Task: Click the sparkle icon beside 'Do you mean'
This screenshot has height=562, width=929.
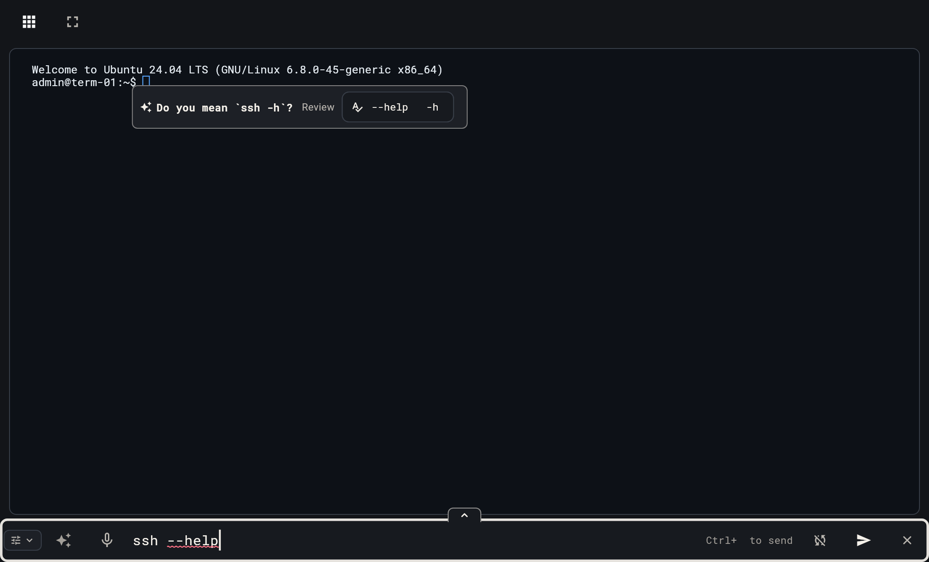Action: point(146,107)
